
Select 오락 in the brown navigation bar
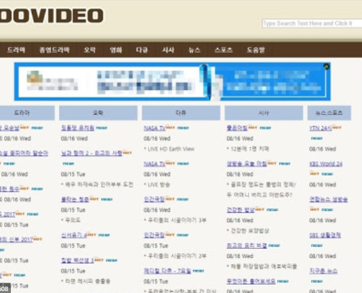89,50
